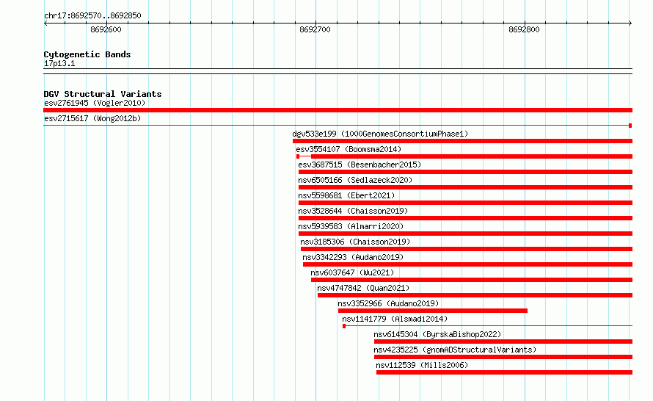Click the 17p13.1 cytogenetic band bar

click(x=338, y=71)
